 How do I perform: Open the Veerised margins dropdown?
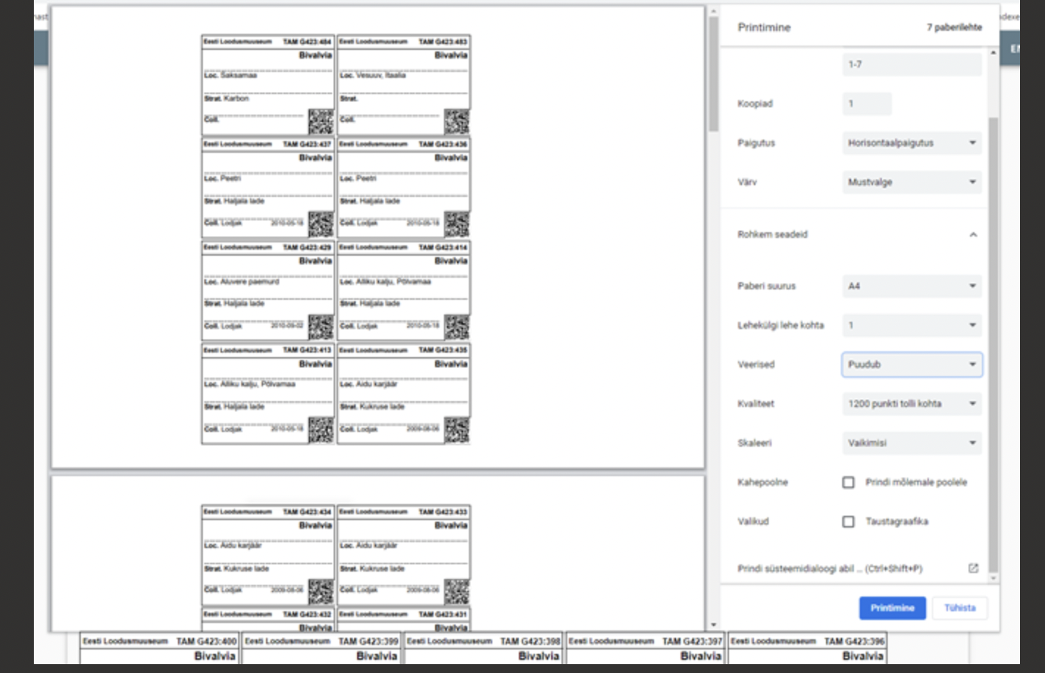(x=911, y=364)
